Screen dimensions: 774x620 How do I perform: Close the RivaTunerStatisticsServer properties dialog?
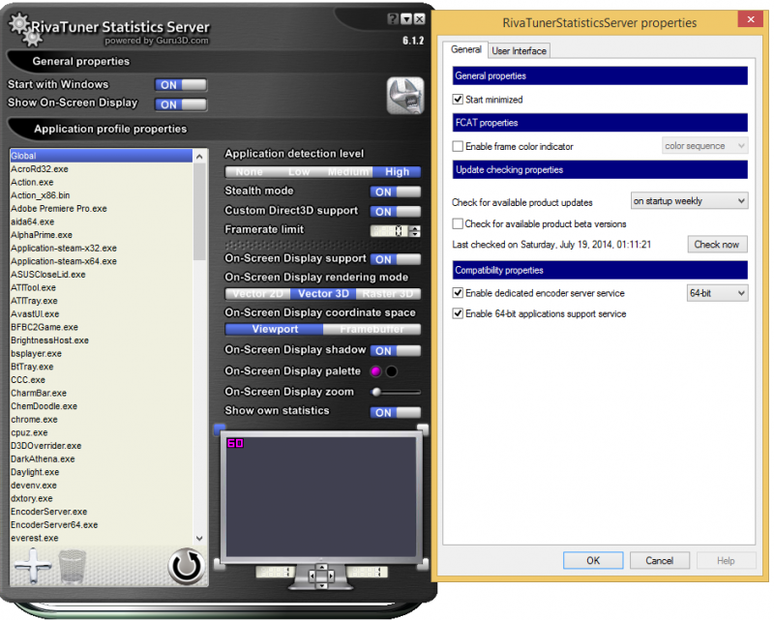coord(751,19)
